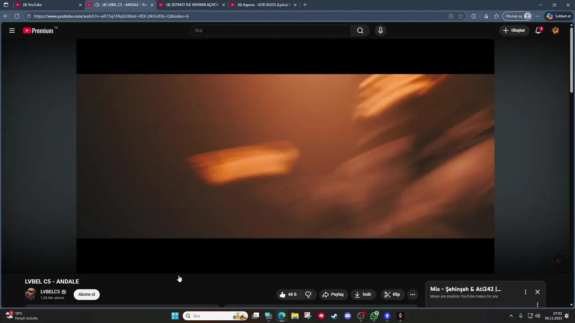Click the search magnifier button
Image resolution: width=575 pixels, height=323 pixels.
click(x=360, y=31)
